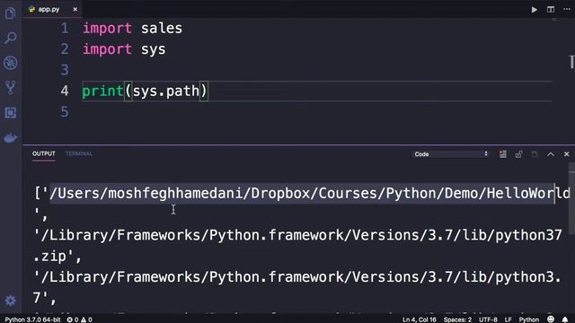Run code with the play button
The height and width of the screenshot is (323, 575).
(x=535, y=10)
